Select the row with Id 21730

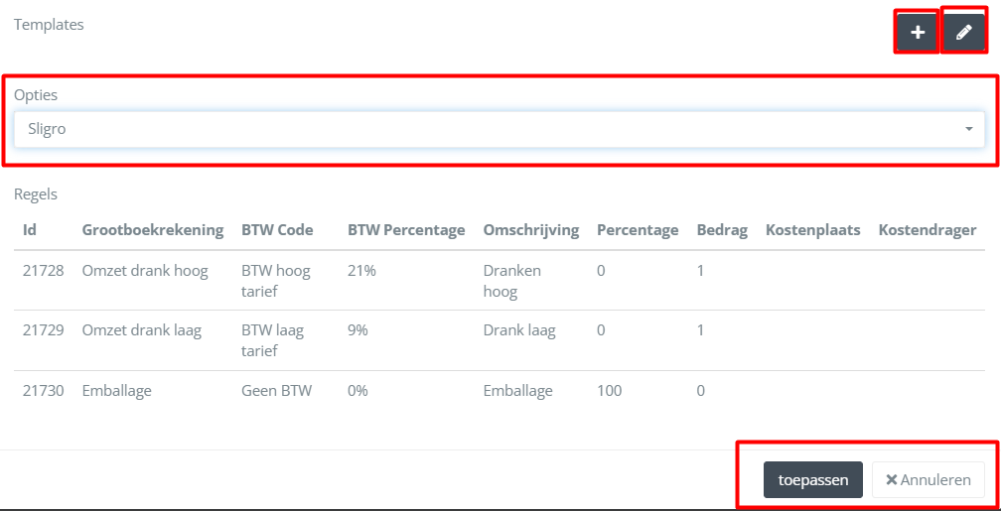pyautogui.click(x=44, y=391)
